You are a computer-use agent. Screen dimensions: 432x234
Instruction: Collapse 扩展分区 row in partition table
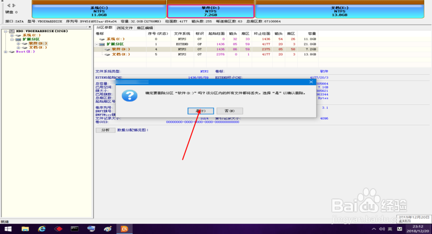tap(97, 44)
